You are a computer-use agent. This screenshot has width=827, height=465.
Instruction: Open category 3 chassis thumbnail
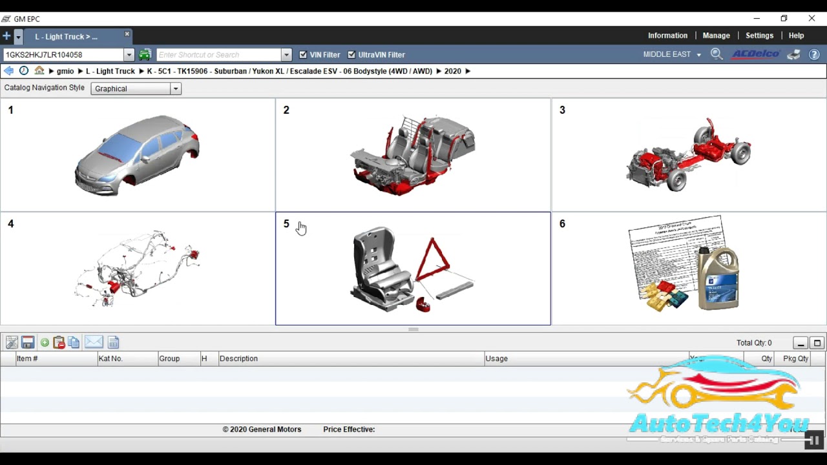pyautogui.click(x=689, y=155)
